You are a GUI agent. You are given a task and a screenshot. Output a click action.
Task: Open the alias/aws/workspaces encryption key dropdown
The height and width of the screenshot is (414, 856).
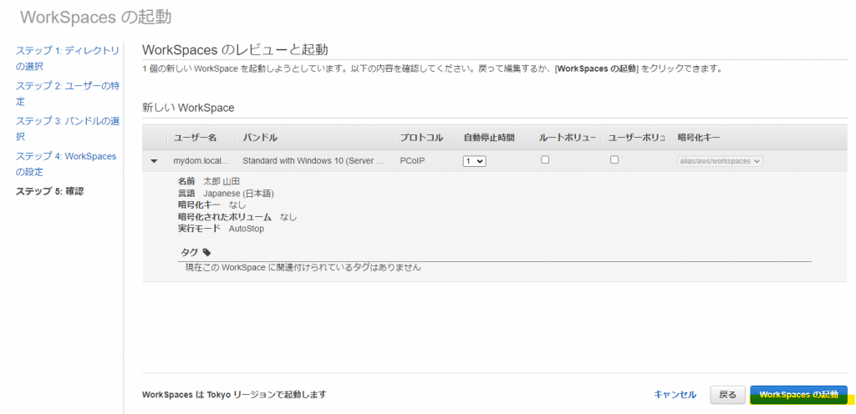pos(720,161)
